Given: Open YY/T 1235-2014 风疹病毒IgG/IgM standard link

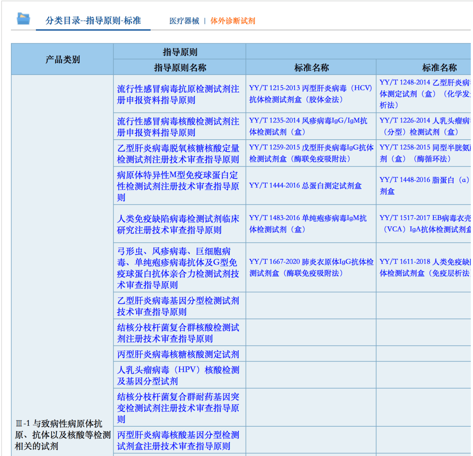Looking at the screenshot, I should tap(308, 126).
